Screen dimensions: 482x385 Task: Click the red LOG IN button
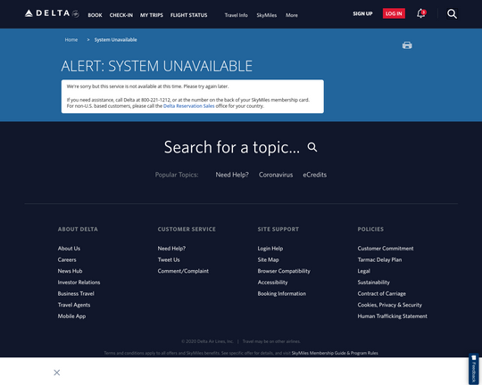[394, 13]
